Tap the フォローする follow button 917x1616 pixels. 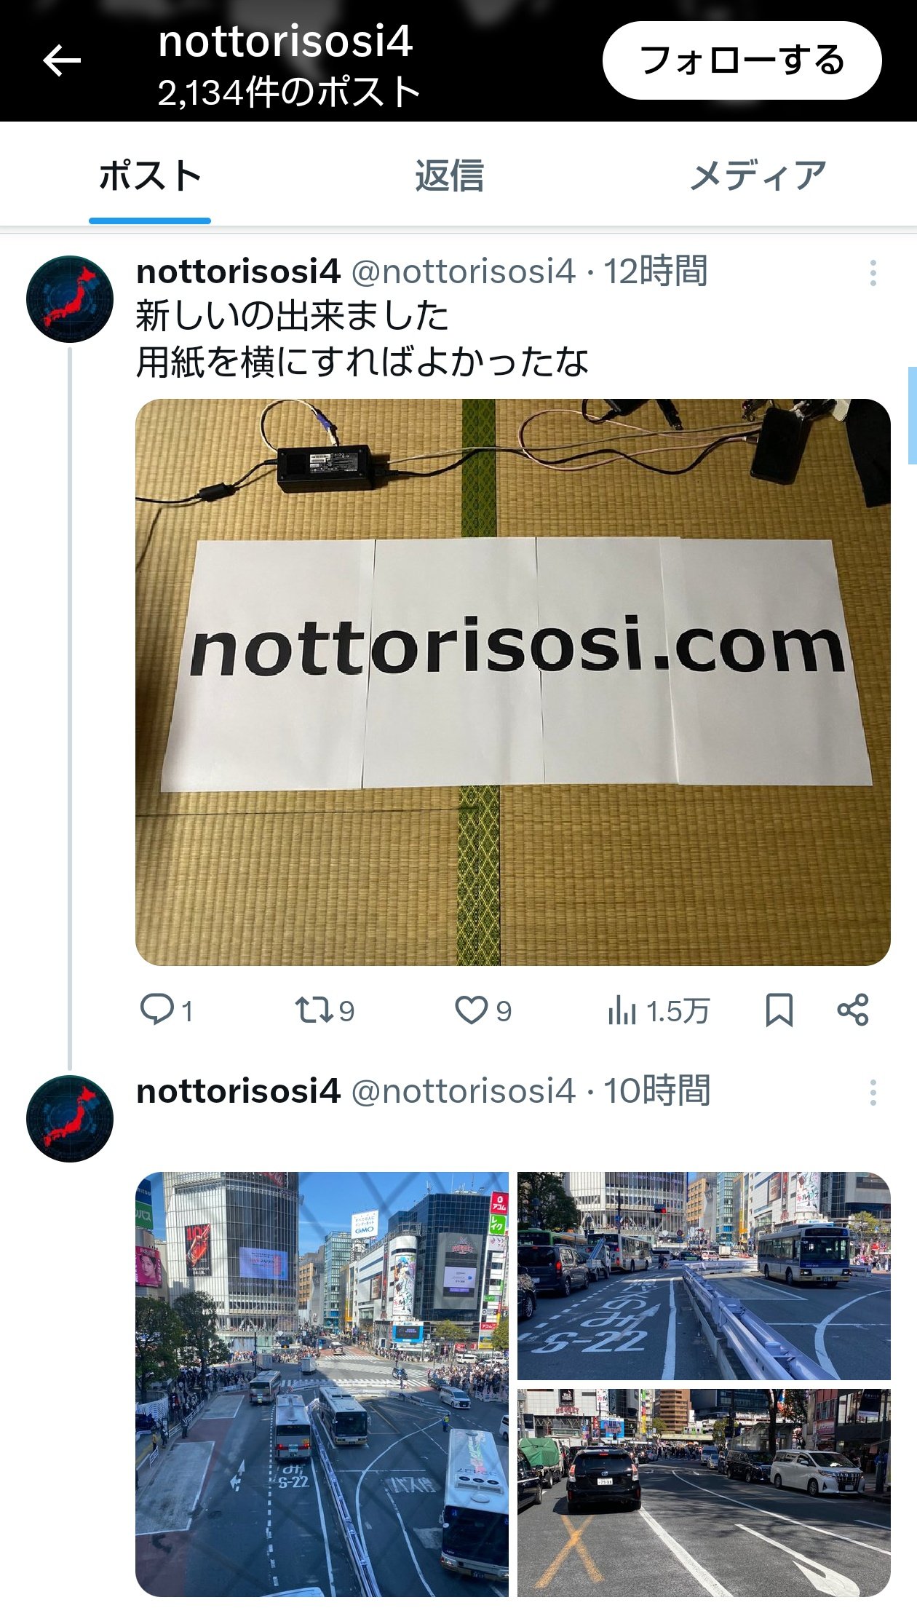point(742,60)
